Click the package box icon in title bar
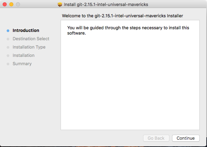Screen dimensions: 207x147 point(60,4)
